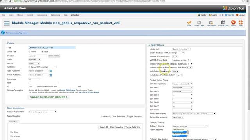Click the Note input field
250x140 pixels.
[43, 83]
